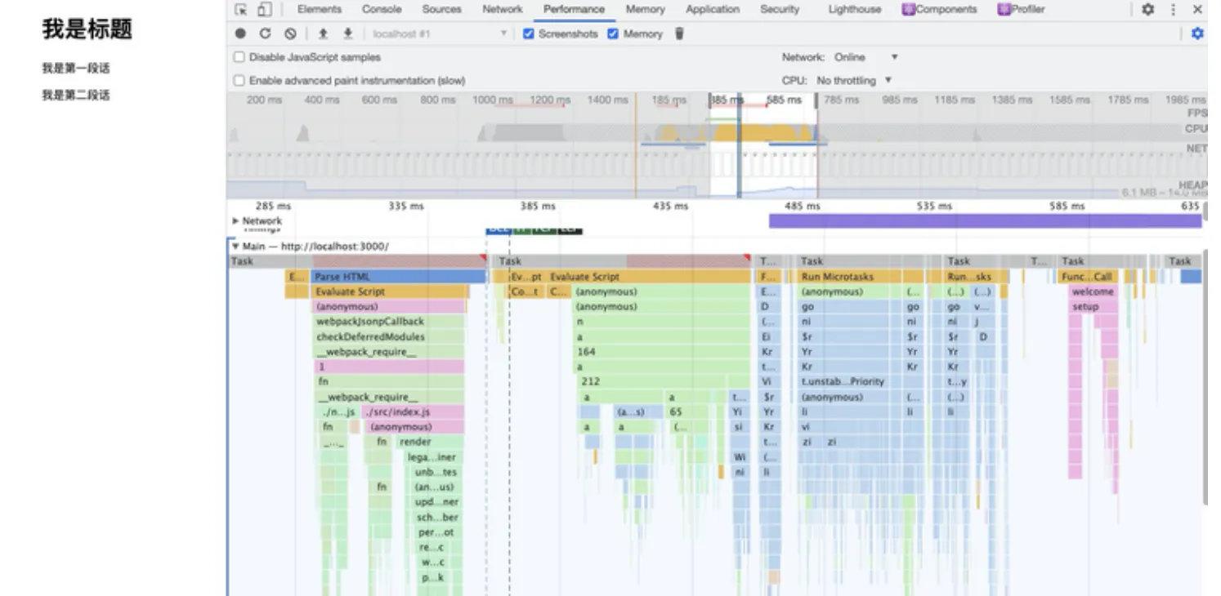Click the collect garbage trash icon

click(679, 34)
